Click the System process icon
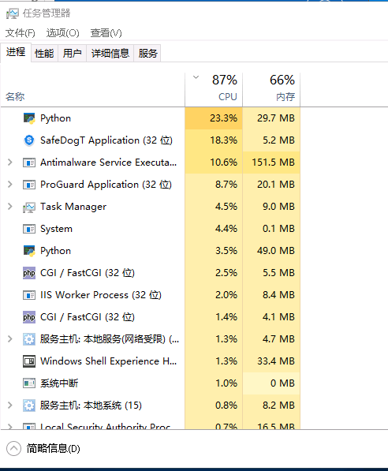 point(29,229)
